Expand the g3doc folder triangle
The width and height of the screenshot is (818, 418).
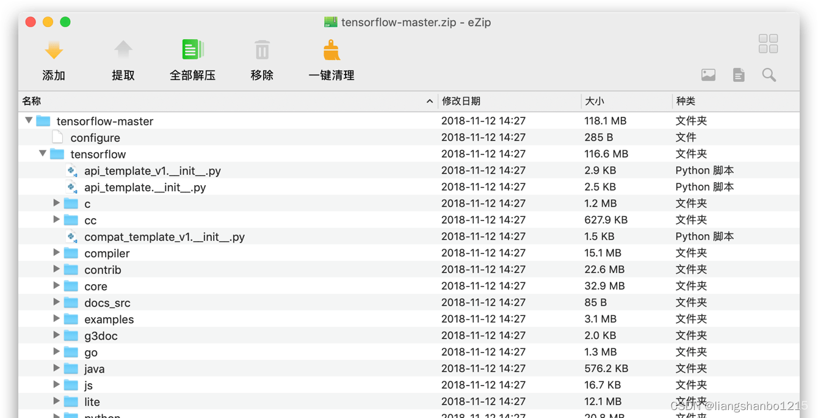pyautogui.click(x=57, y=335)
